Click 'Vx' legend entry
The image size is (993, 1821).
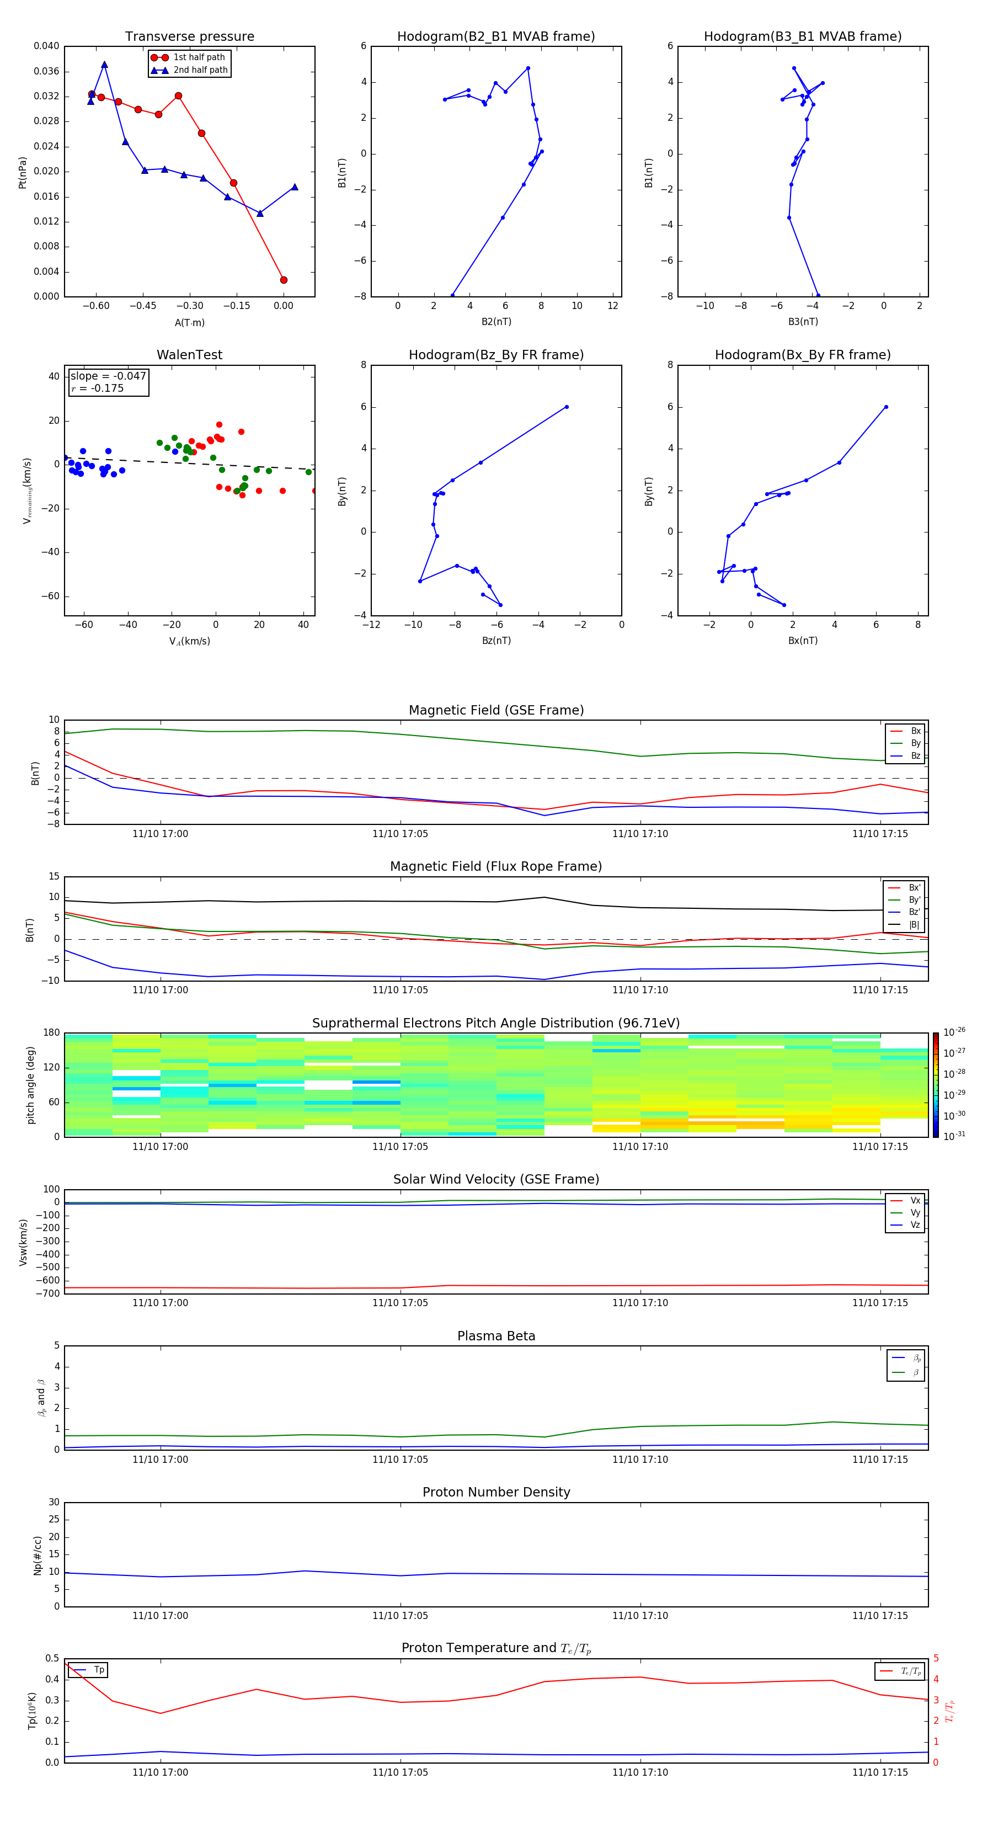tap(905, 1200)
